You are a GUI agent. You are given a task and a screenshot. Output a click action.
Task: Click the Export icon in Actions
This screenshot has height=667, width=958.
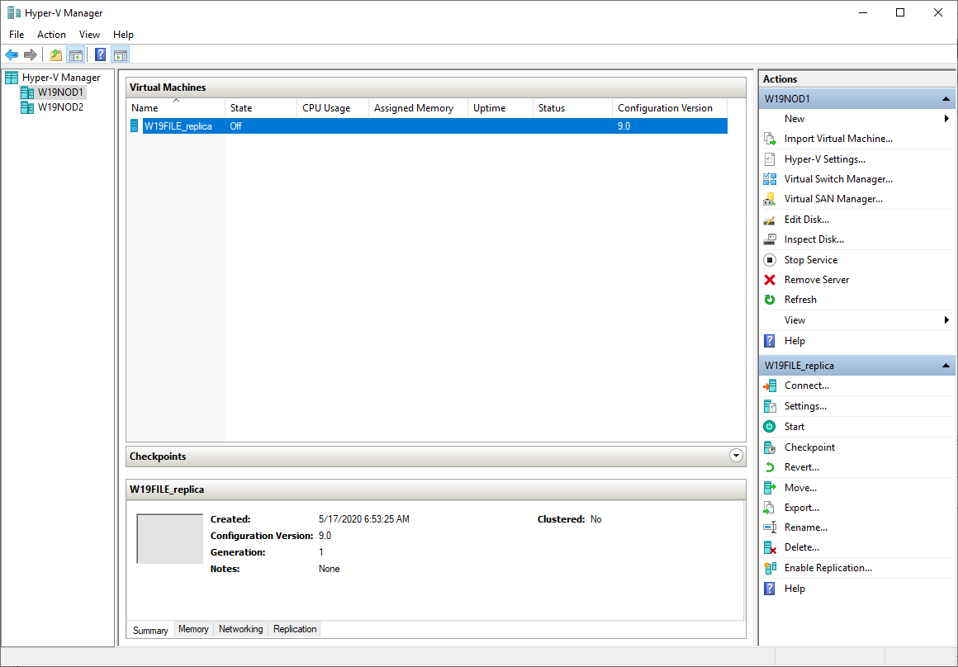(770, 508)
